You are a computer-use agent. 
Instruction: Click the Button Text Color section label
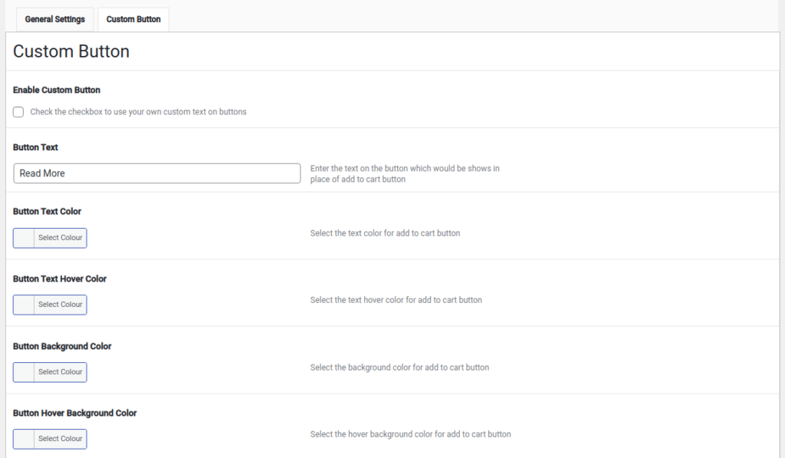46,211
